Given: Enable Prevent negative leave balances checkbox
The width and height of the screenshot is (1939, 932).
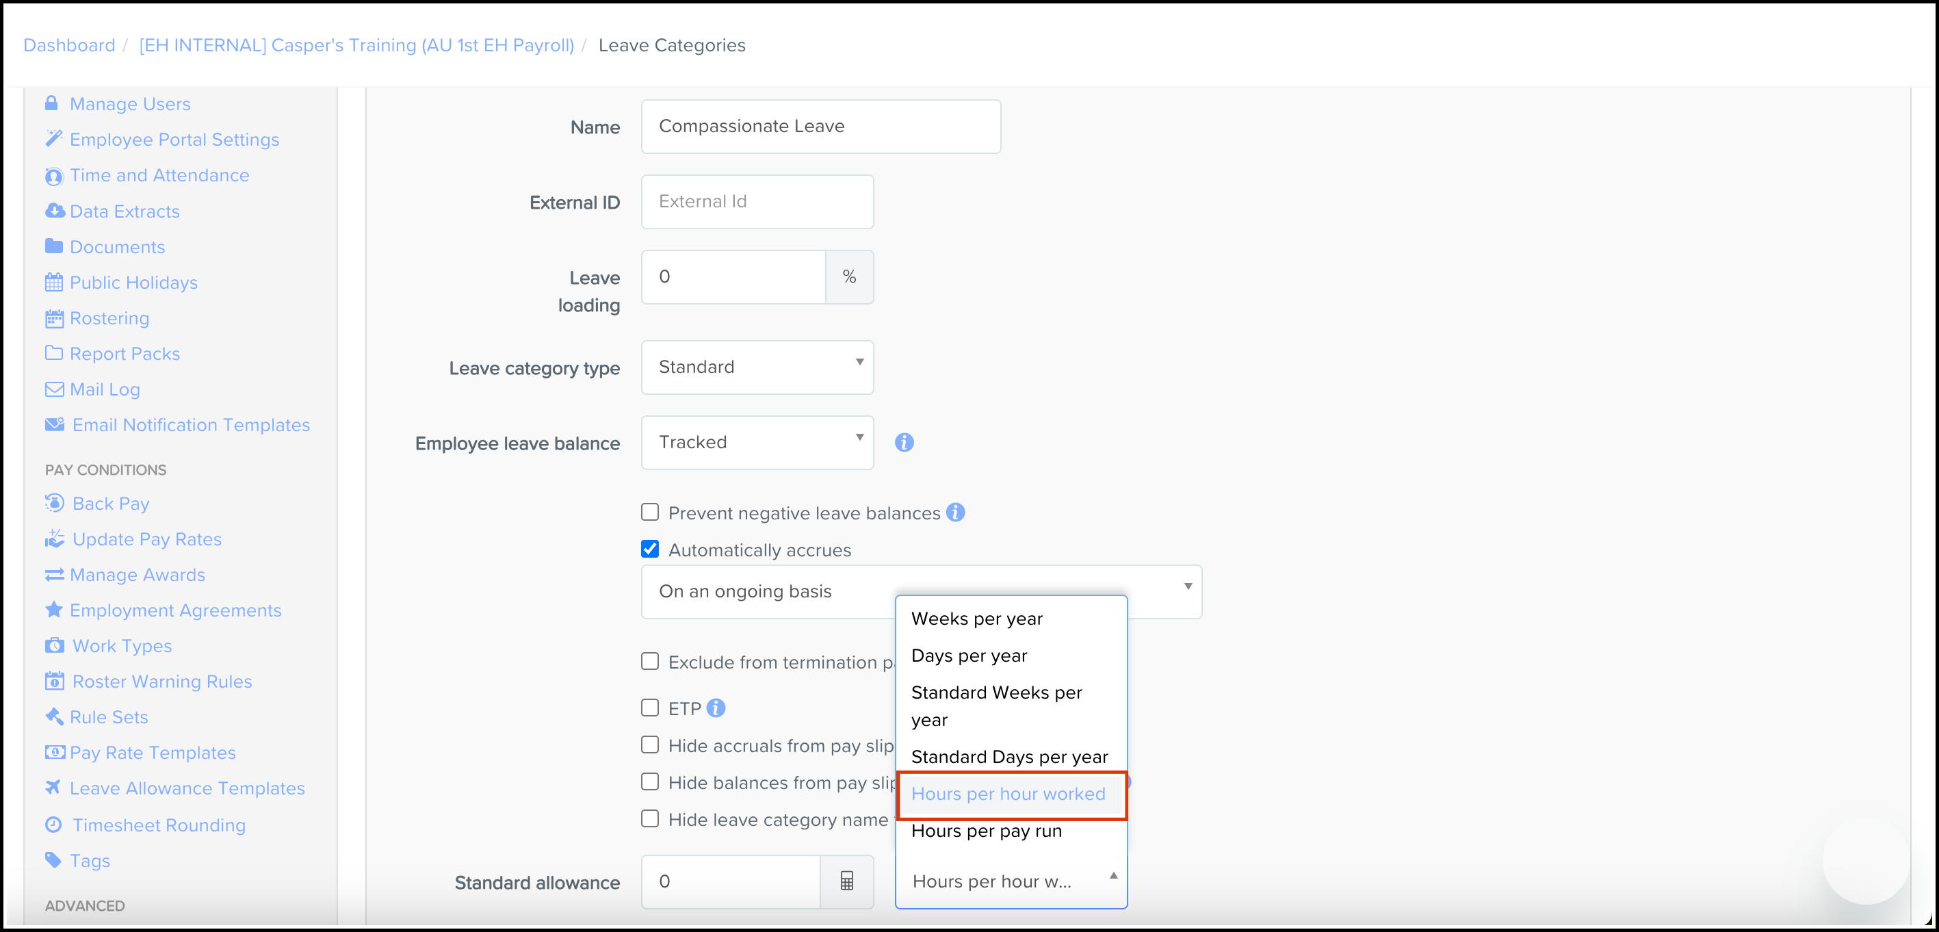Looking at the screenshot, I should [649, 513].
